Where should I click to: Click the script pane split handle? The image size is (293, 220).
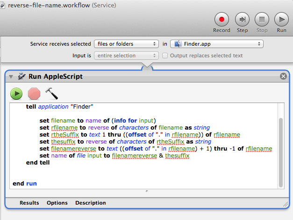(x=147, y=191)
